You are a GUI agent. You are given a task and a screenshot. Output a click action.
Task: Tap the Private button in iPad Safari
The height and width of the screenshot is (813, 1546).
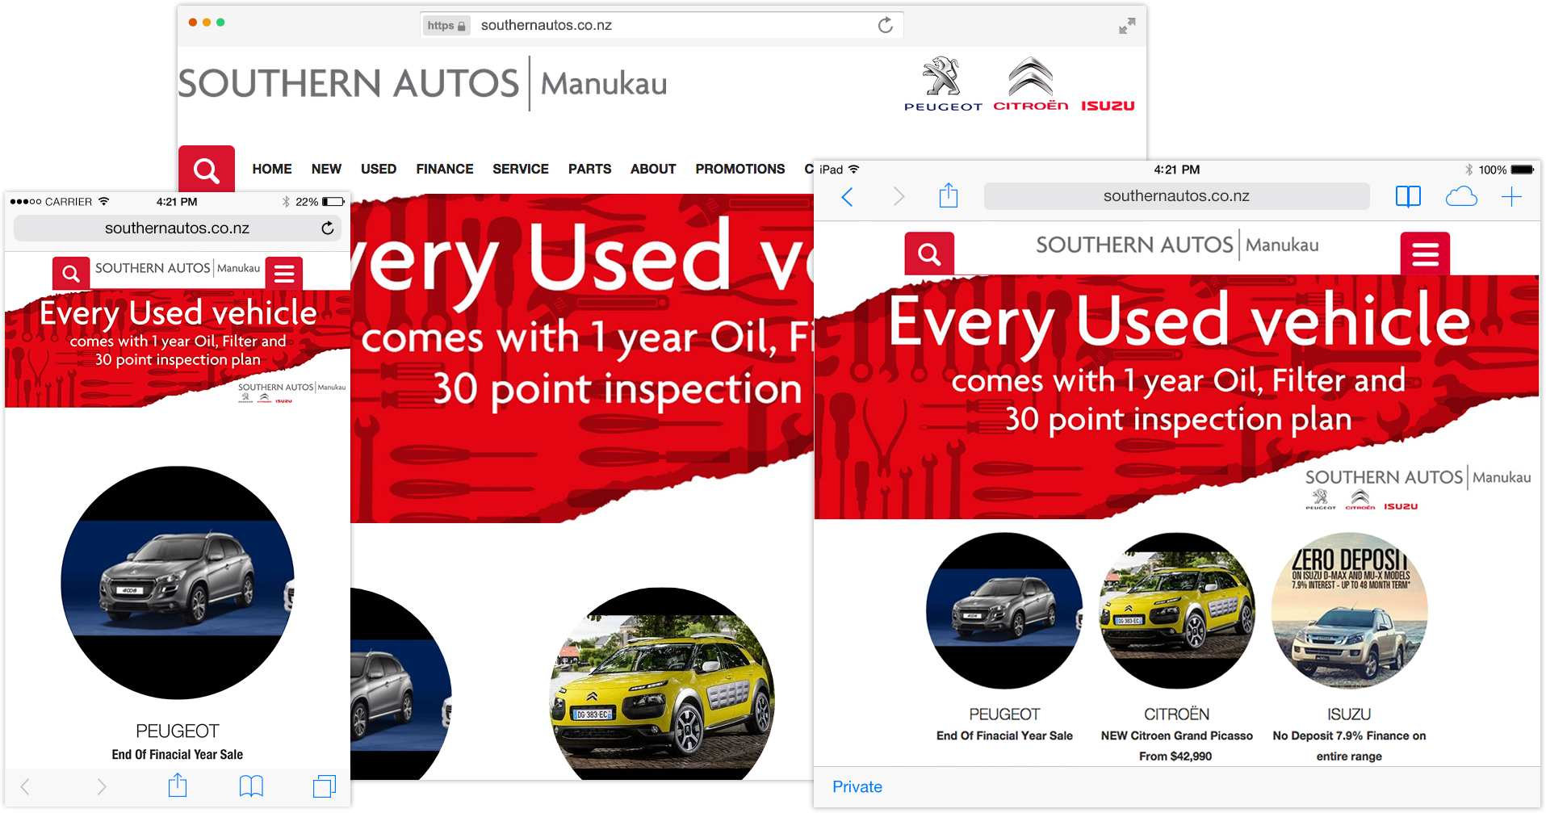tap(857, 787)
